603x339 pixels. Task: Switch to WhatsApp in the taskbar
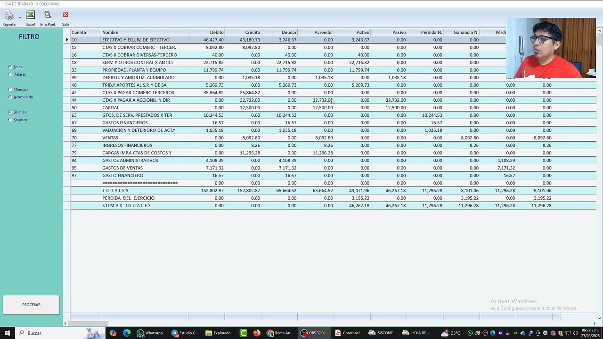pos(150,333)
